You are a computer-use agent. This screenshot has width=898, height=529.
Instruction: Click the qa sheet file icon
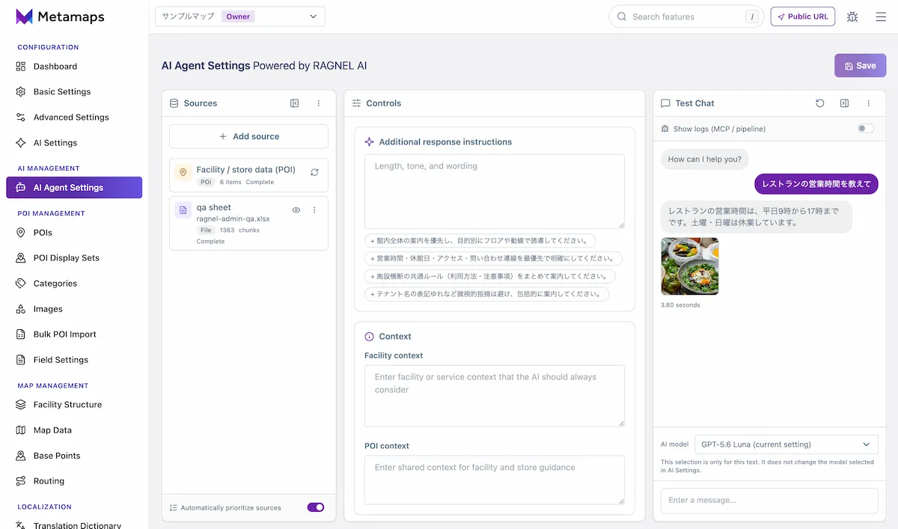pos(183,210)
